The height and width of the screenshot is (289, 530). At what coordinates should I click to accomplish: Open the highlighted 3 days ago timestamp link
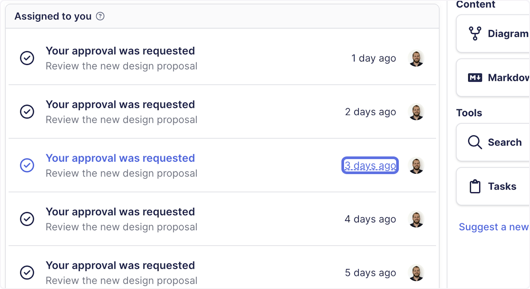click(370, 166)
